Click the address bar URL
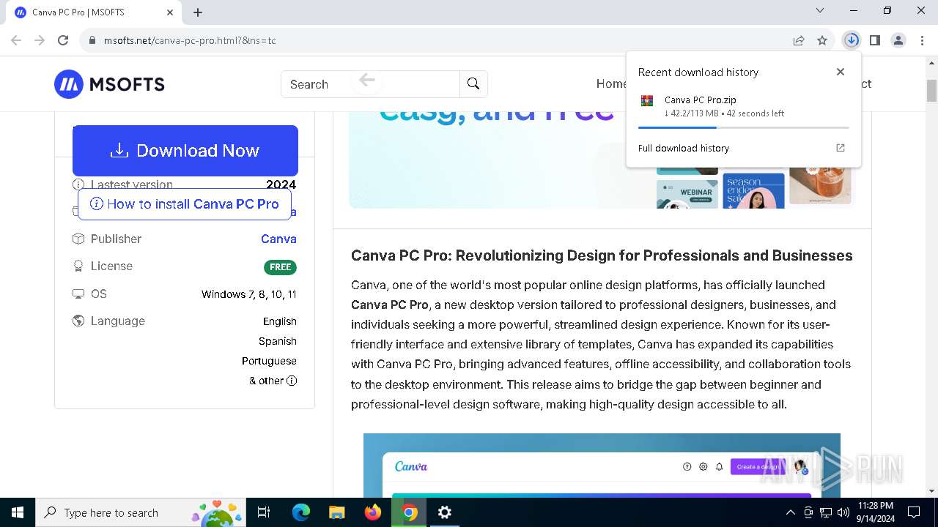 click(190, 40)
